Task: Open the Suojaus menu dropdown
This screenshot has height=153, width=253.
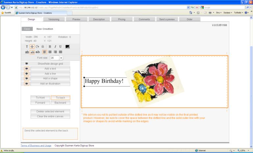Action: click(x=228, y=12)
